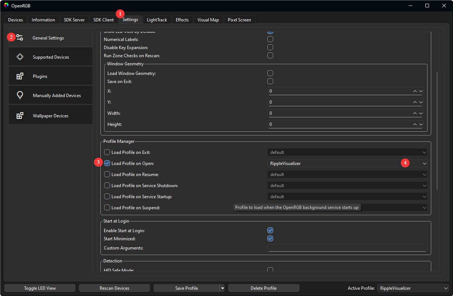Click the Plugins blocks icon
The image size is (453, 296).
(20, 76)
